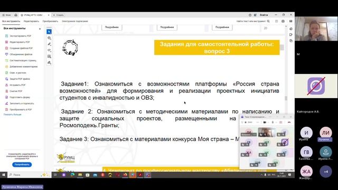The width and height of the screenshot is (338, 190).
Task: Click the Войти sign-in button
Action: 264,15
